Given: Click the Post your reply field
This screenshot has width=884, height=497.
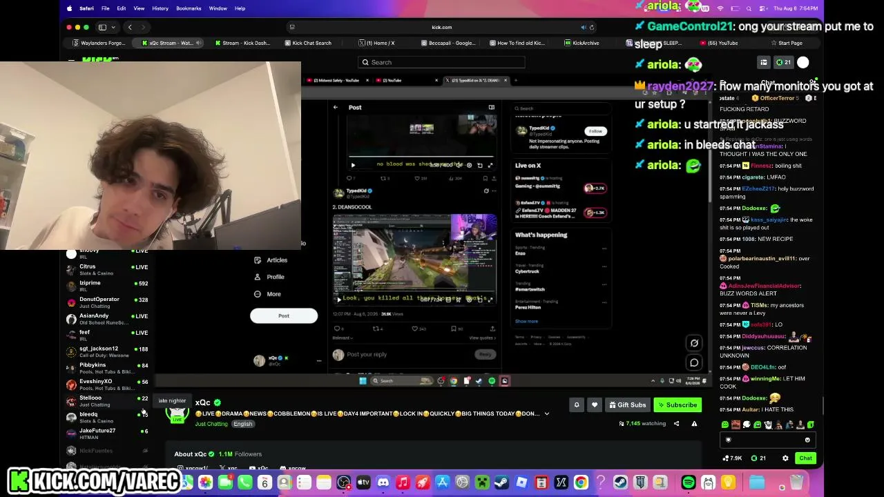Looking at the screenshot, I should tap(407, 354).
